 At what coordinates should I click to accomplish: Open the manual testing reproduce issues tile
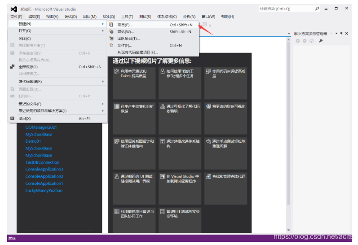point(225,153)
